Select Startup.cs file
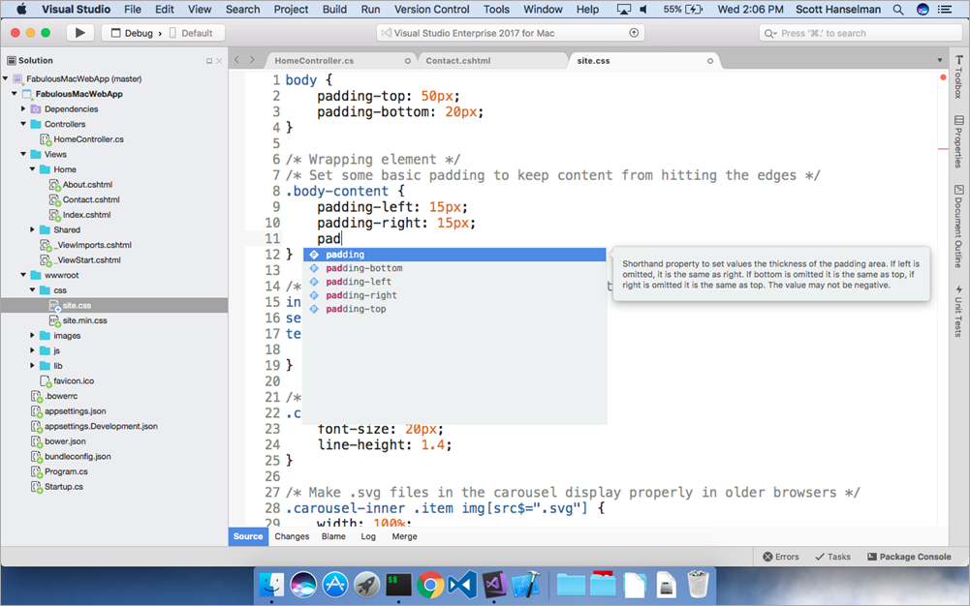Viewport: 970px width, 606px height. click(x=63, y=486)
